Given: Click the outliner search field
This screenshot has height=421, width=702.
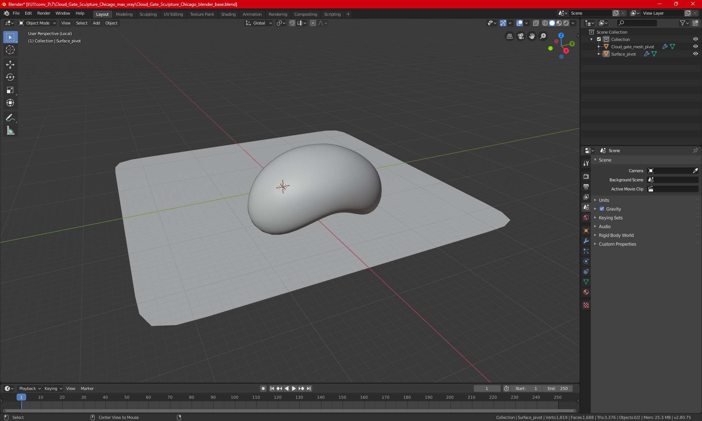Looking at the screenshot, I should 637,23.
